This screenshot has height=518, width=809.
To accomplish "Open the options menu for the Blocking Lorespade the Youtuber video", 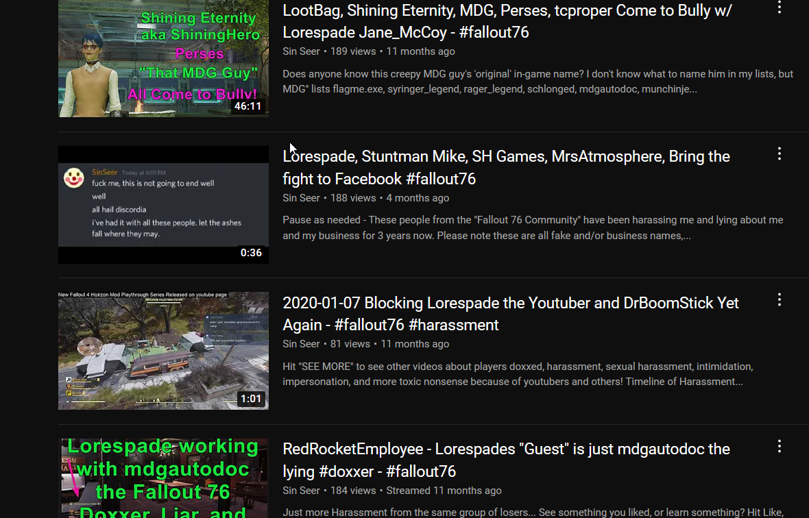I will [779, 300].
